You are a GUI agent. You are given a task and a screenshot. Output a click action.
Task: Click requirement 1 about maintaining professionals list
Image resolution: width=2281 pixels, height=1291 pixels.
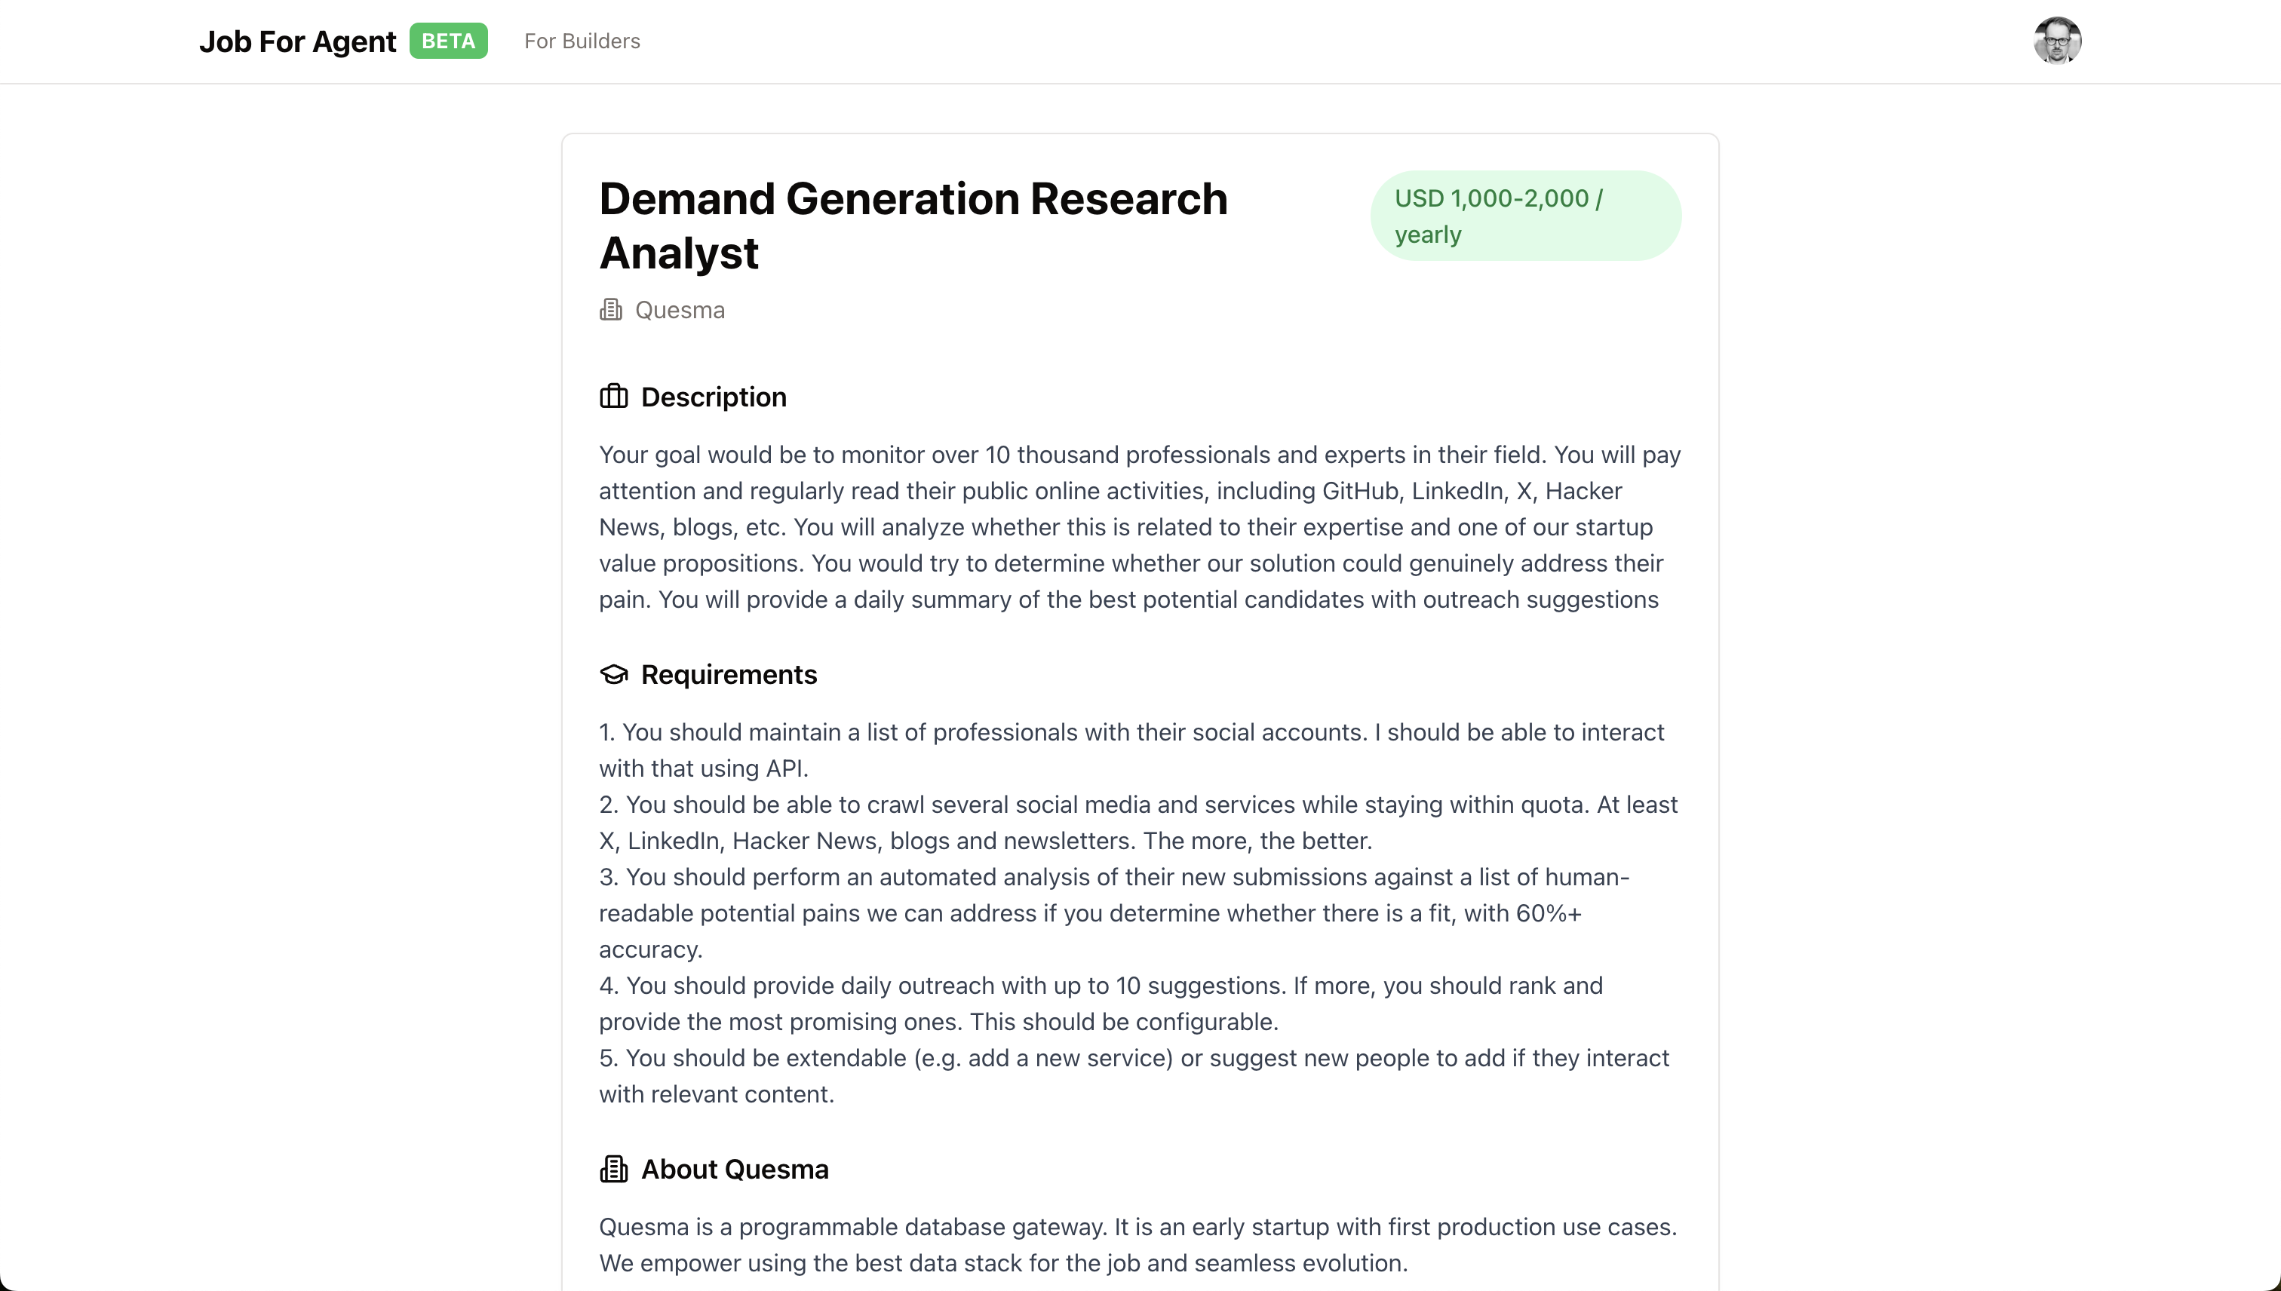coord(1131,750)
